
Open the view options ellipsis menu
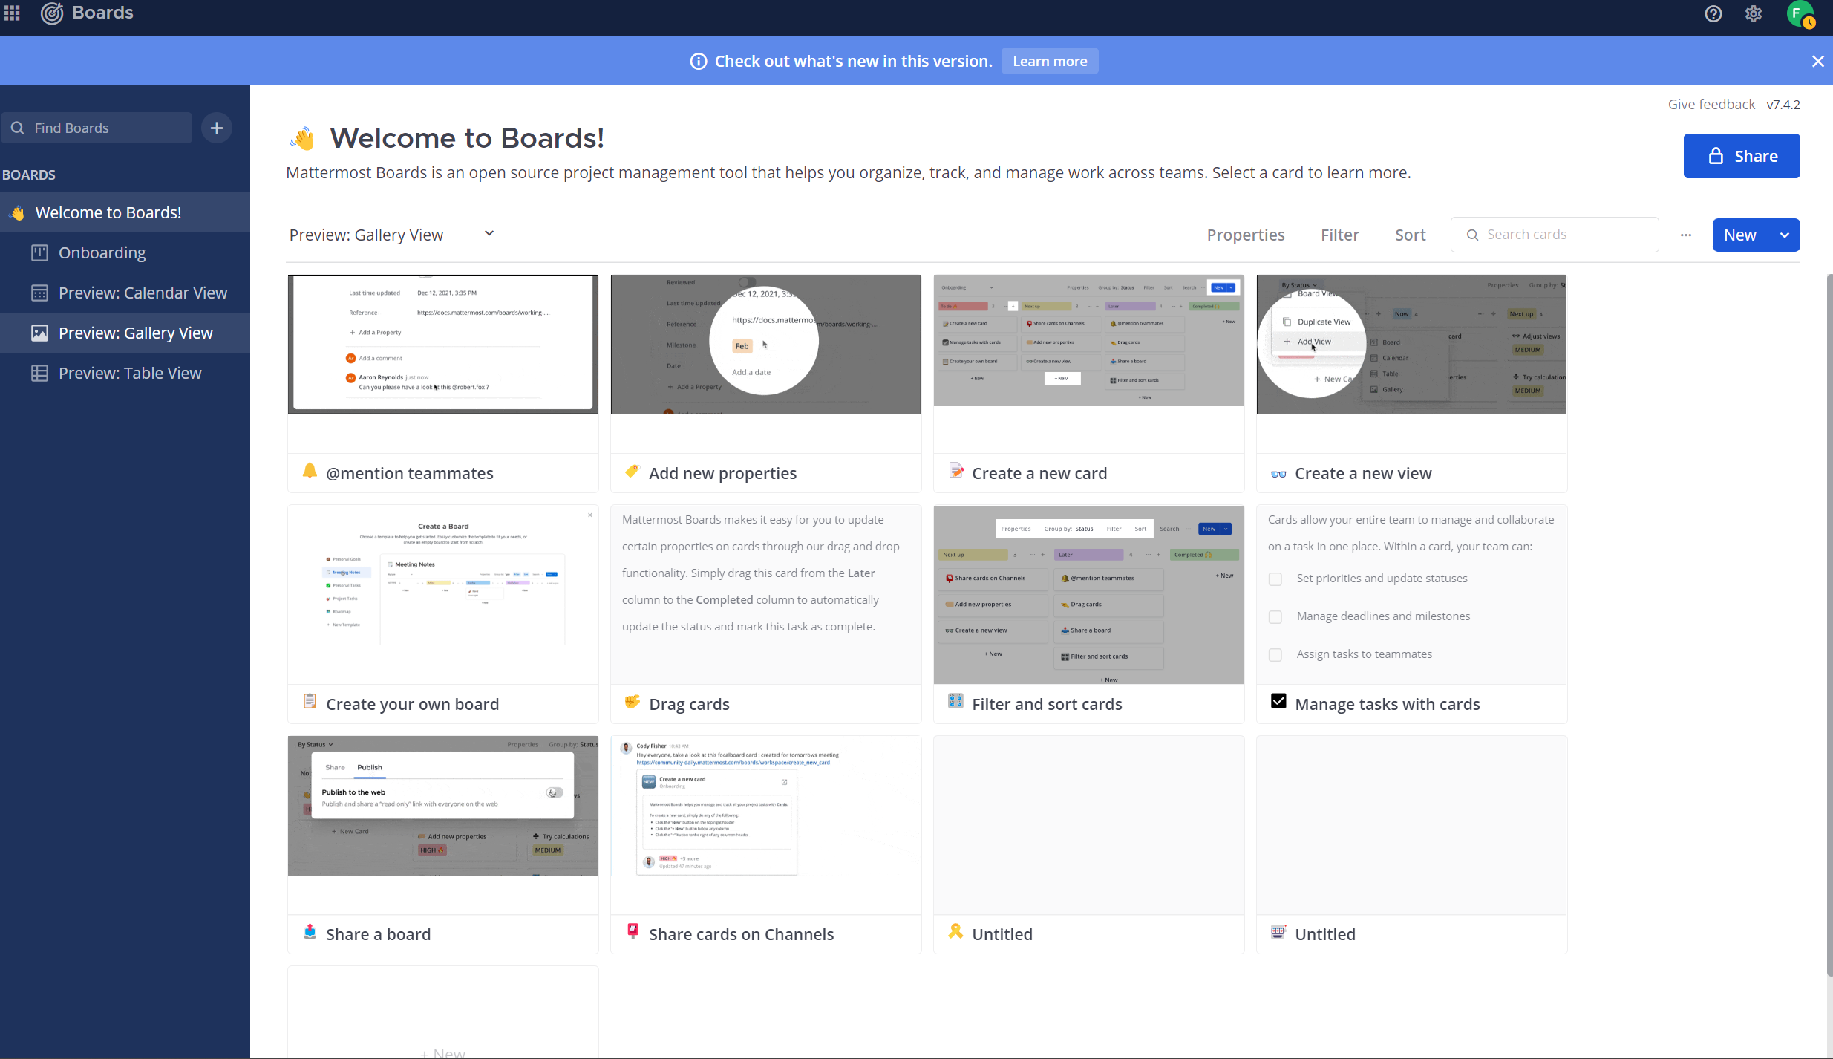(1686, 235)
